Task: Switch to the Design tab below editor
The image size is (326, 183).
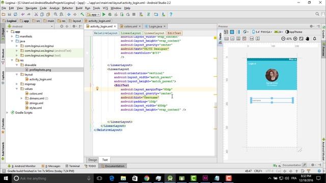Action: [x=93, y=160]
